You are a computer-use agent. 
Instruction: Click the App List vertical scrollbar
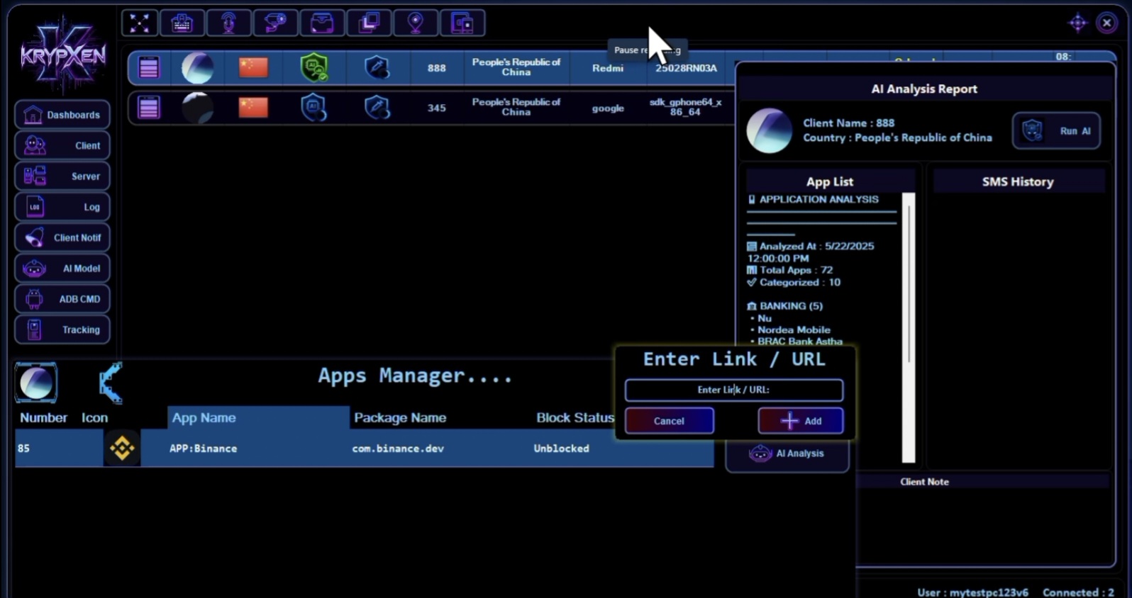pos(909,327)
